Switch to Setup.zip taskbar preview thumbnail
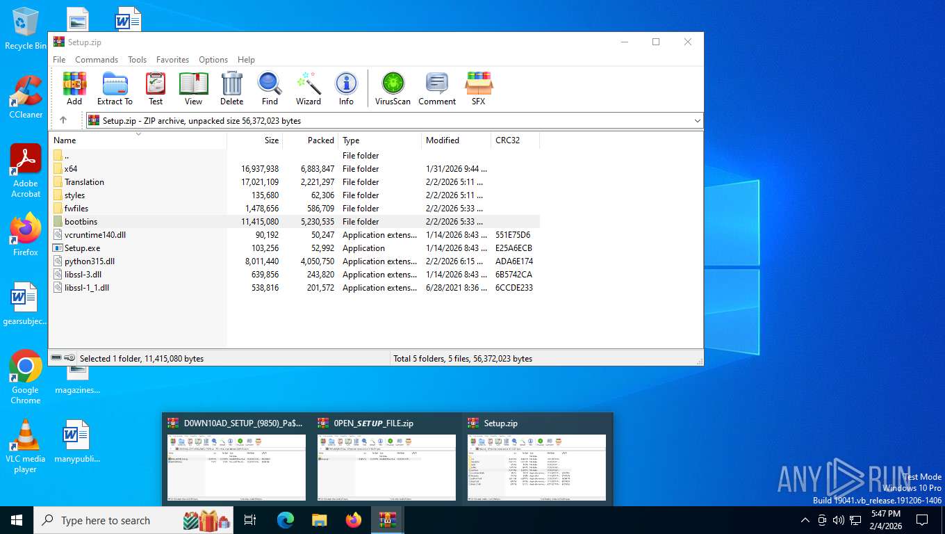Viewport: 945px width, 534px height. click(536, 460)
